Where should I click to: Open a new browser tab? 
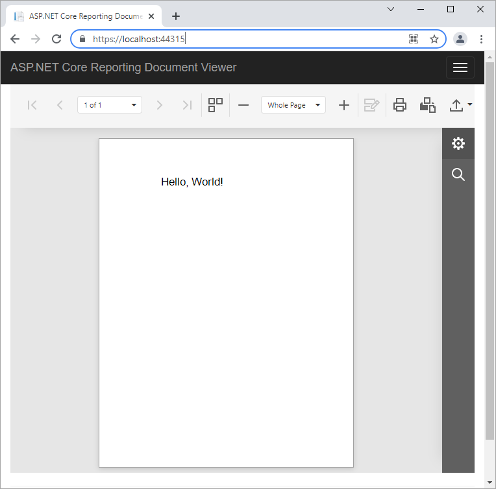tap(176, 16)
